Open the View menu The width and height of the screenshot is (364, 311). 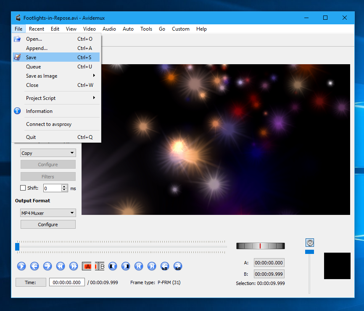pyautogui.click(x=71, y=29)
